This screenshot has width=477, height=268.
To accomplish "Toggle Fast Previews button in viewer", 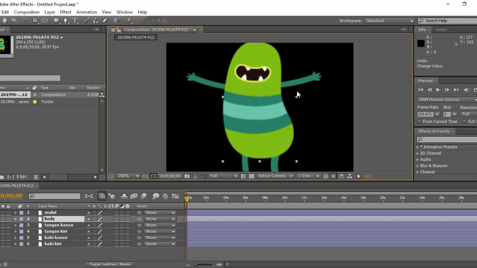I will pyautogui.click(x=334, y=176).
